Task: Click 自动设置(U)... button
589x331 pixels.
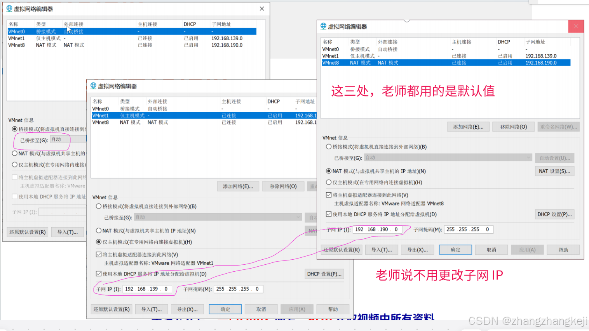Action: tap(555, 158)
